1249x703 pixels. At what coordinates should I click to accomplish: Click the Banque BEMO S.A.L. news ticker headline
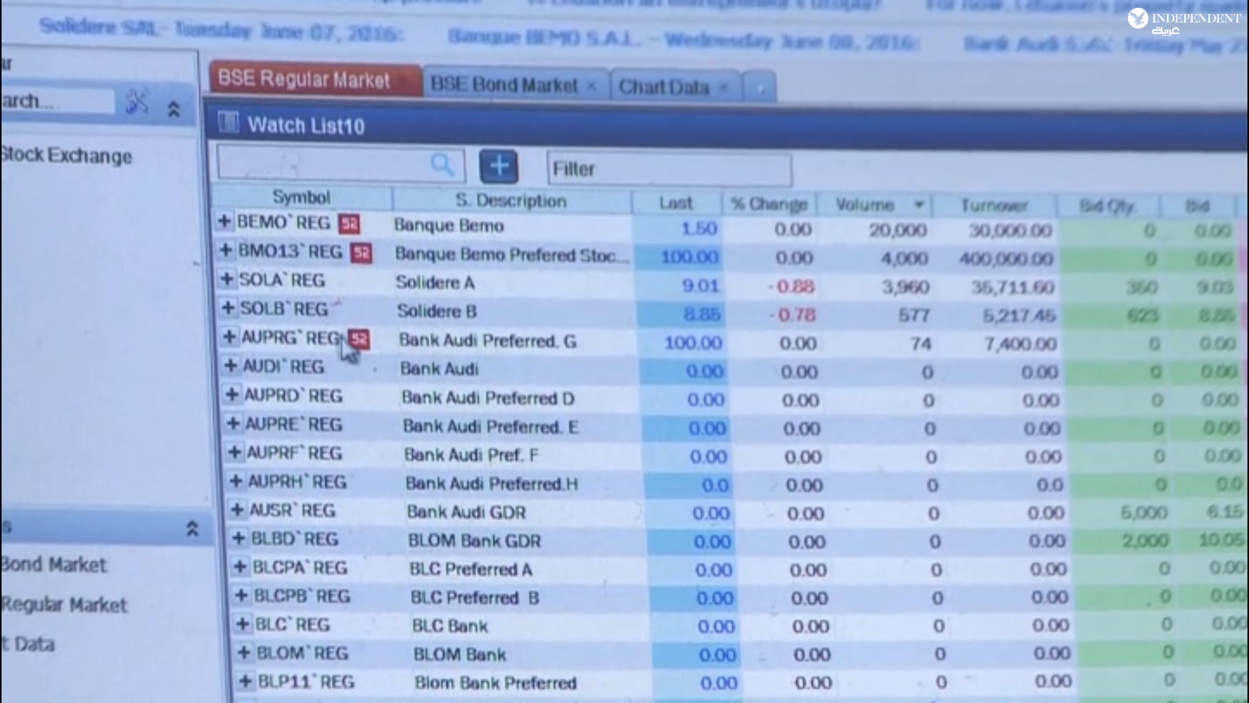pos(683,39)
